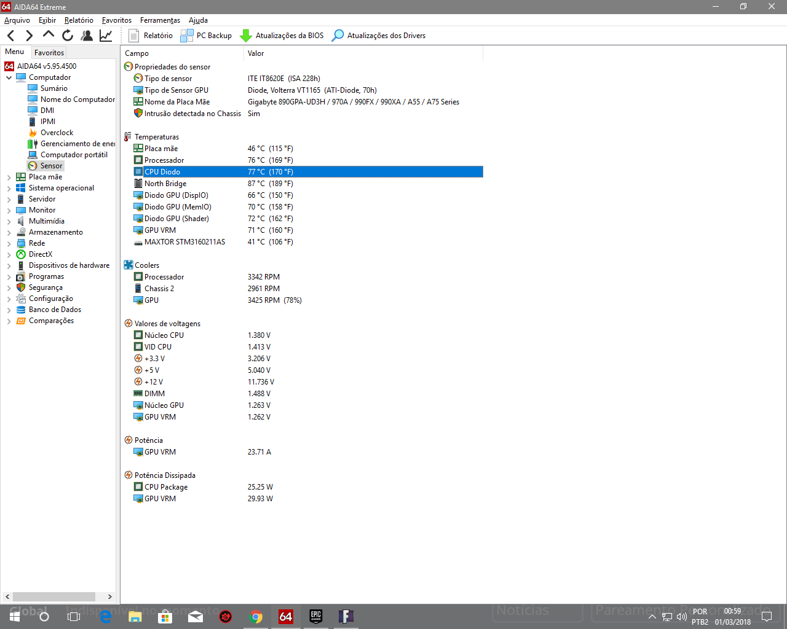Viewport: 787px width, 629px height.
Task: Go forward with the right arrow toolbar icon
Action: coord(29,36)
